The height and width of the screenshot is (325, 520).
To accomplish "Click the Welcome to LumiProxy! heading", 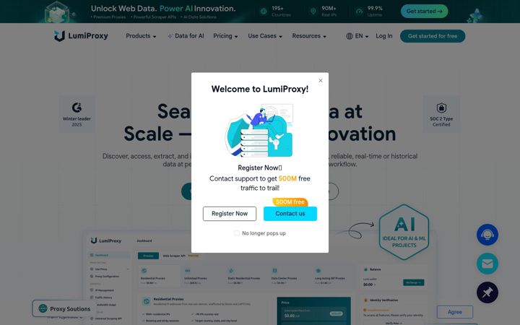I will point(260,89).
